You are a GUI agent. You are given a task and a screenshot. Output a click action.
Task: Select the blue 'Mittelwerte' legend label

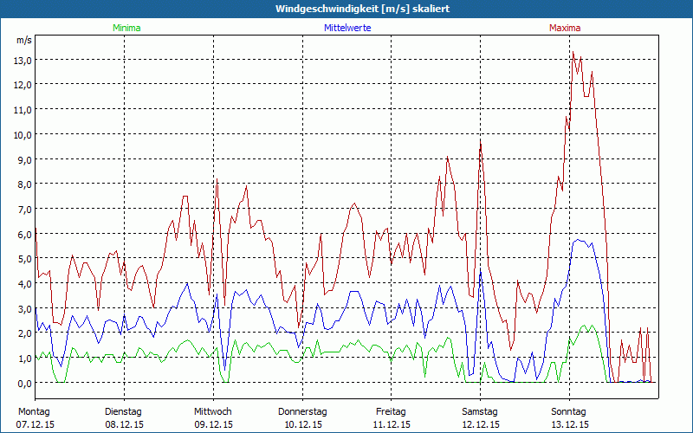coord(347,28)
